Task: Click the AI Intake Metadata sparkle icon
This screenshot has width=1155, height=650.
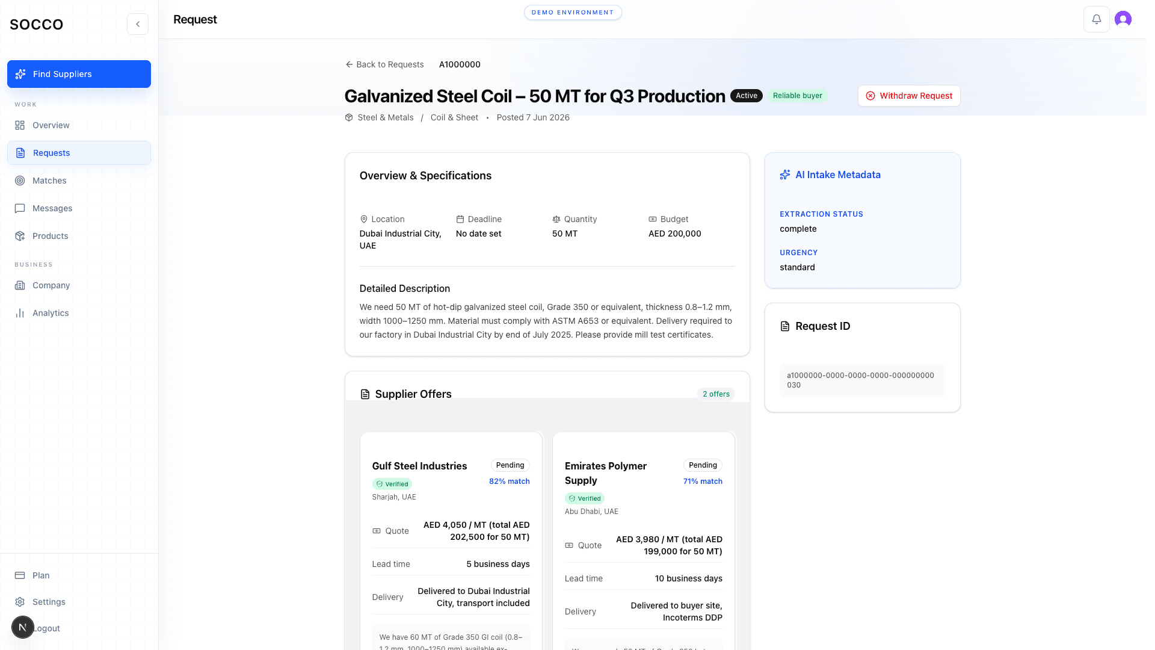Action: [785, 175]
